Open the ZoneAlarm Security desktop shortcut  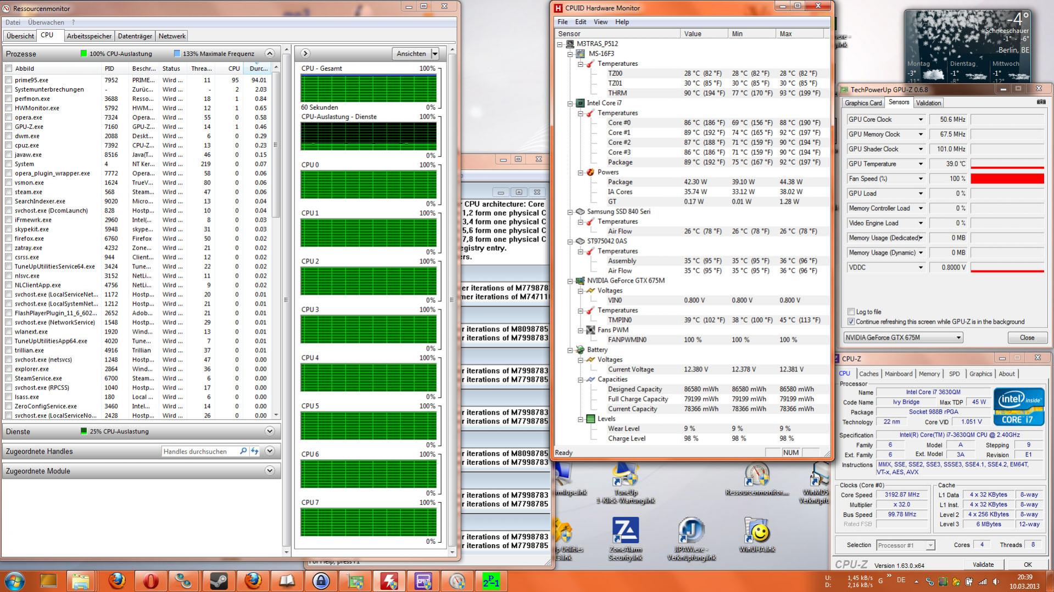625,539
